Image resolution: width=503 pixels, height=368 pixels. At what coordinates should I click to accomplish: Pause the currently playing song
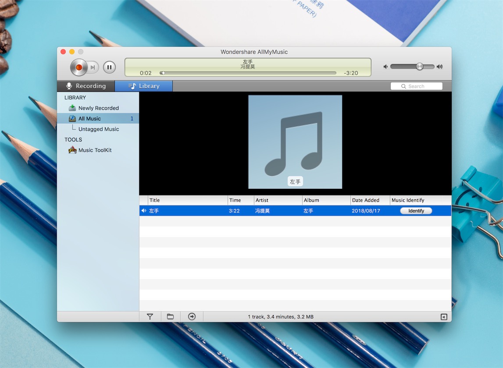pos(109,67)
